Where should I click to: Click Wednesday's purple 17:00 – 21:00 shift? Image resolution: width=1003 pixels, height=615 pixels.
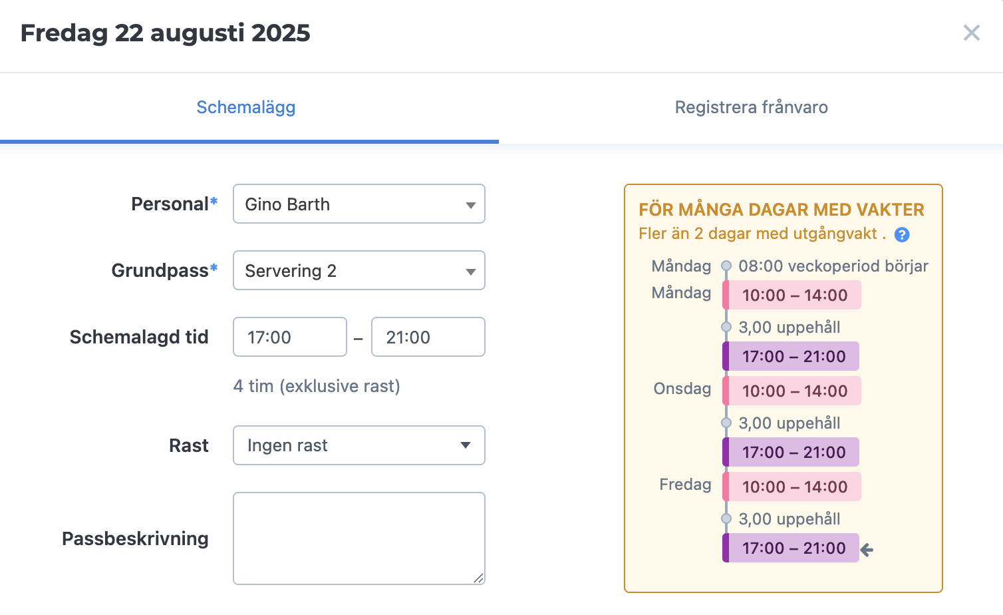792,453
